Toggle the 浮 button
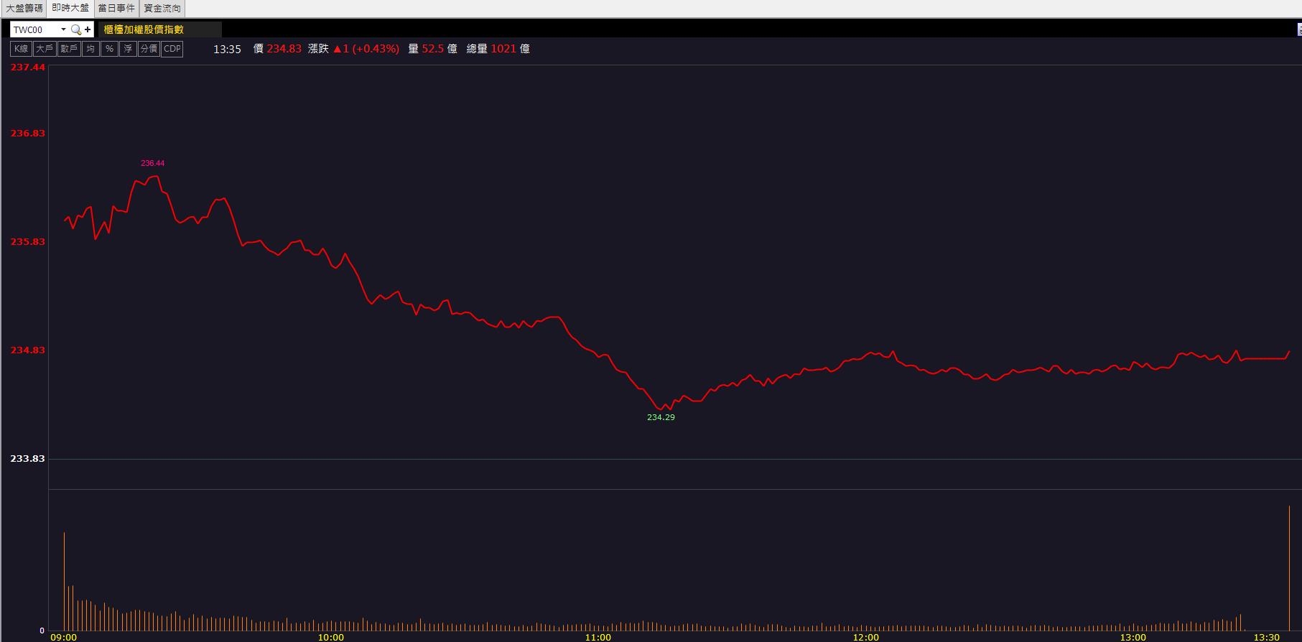Screen dimensions: 1302x642 (128, 49)
